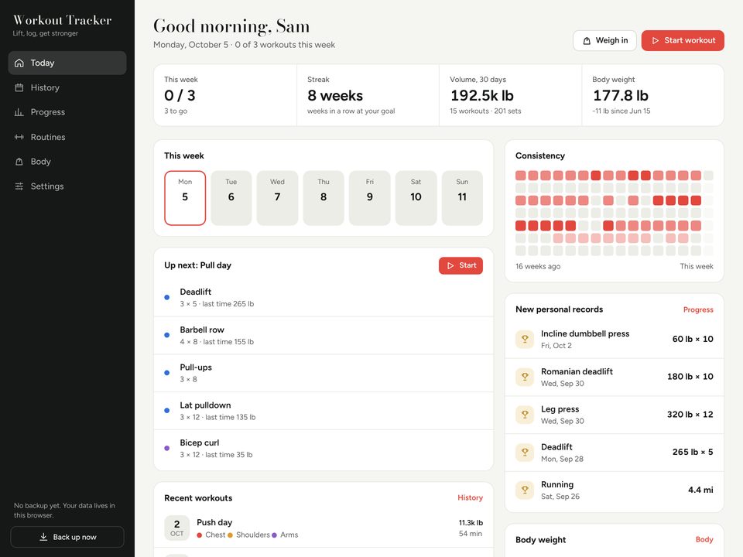Click the 177.8 lb body weight stat
The height and width of the screenshot is (557, 743).
coord(653,95)
